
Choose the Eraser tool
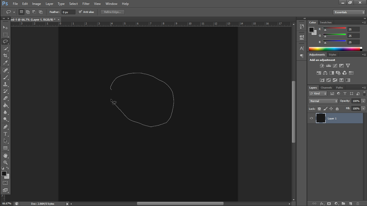pyautogui.click(x=5, y=98)
